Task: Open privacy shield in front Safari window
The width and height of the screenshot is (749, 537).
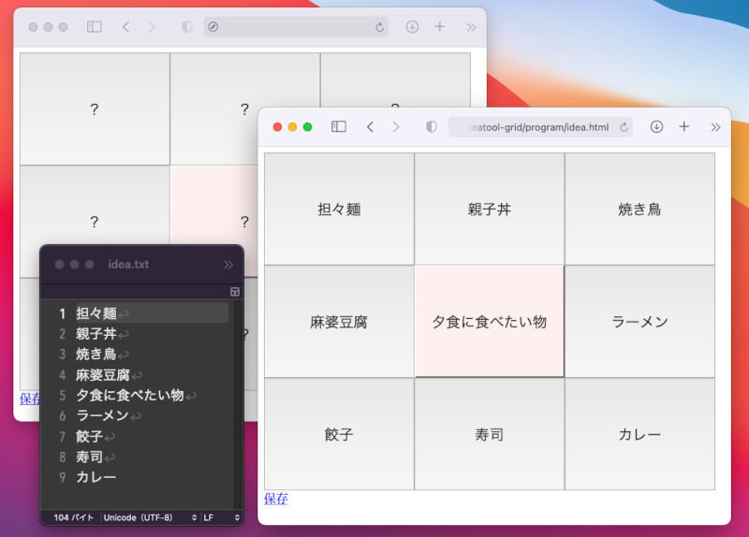Action: tap(432, 126)
